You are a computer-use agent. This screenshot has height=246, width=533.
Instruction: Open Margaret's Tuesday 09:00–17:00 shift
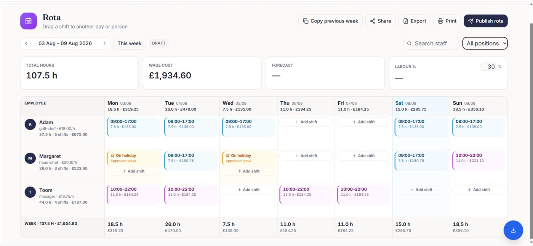191,161
